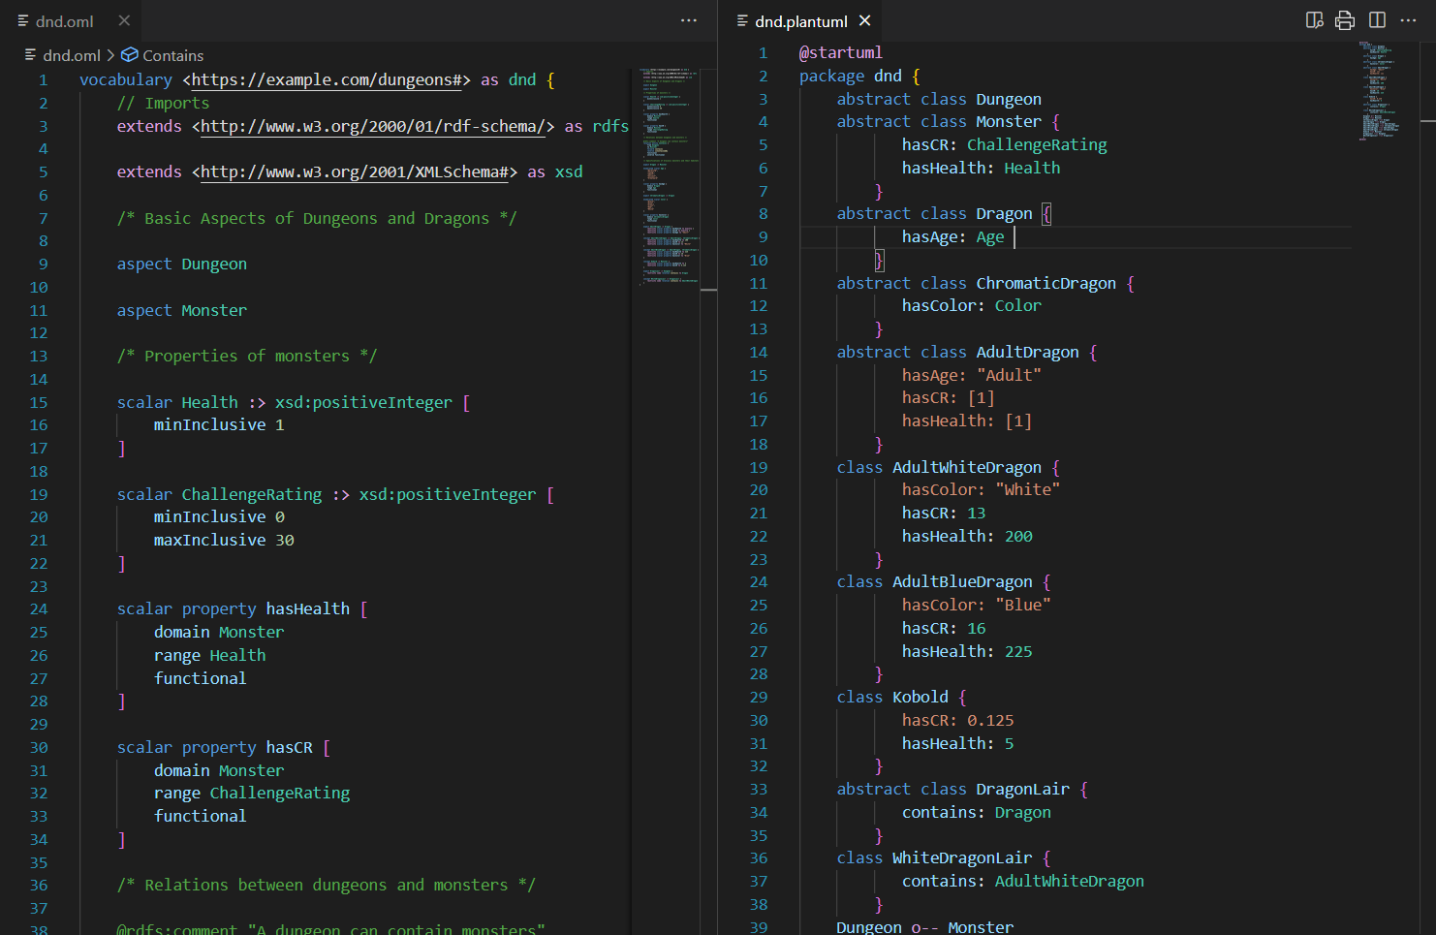Viewport: 1436px width, 935px height.
Task: Click 'vocabulary' keyword in dnd.oml
Action: click(x=126, y=79)
